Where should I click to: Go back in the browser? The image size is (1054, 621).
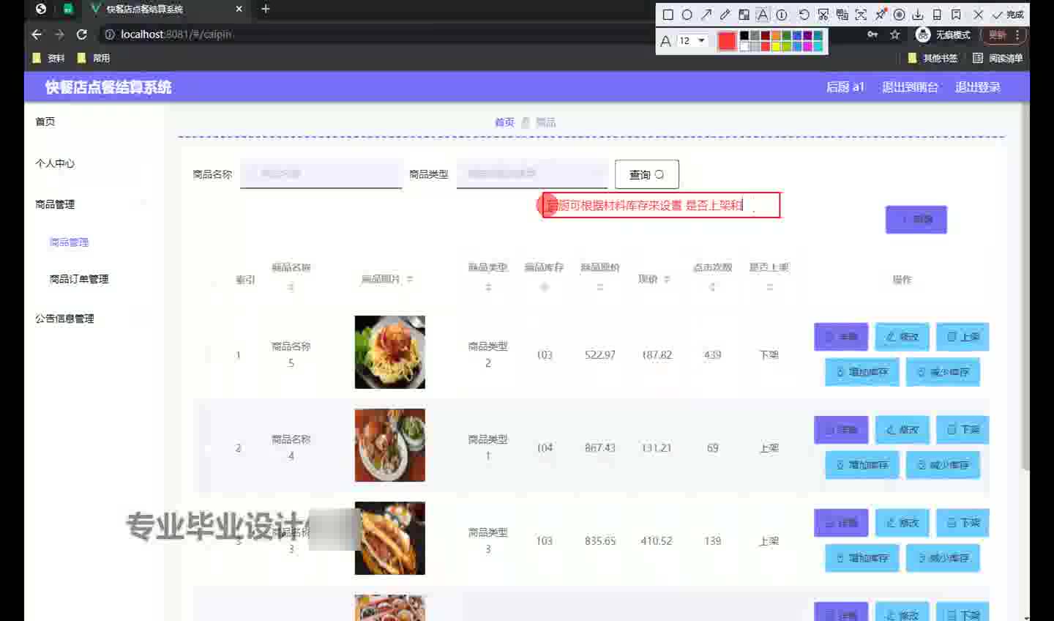click(x=37, y=34)
